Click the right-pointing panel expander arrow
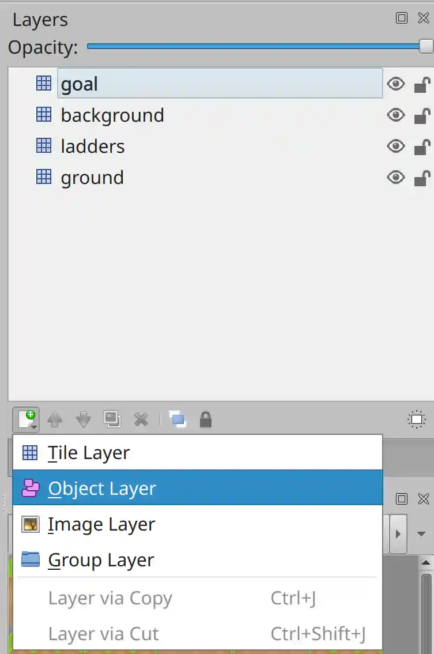Screen dimensions: 434x654 [398, 533]
